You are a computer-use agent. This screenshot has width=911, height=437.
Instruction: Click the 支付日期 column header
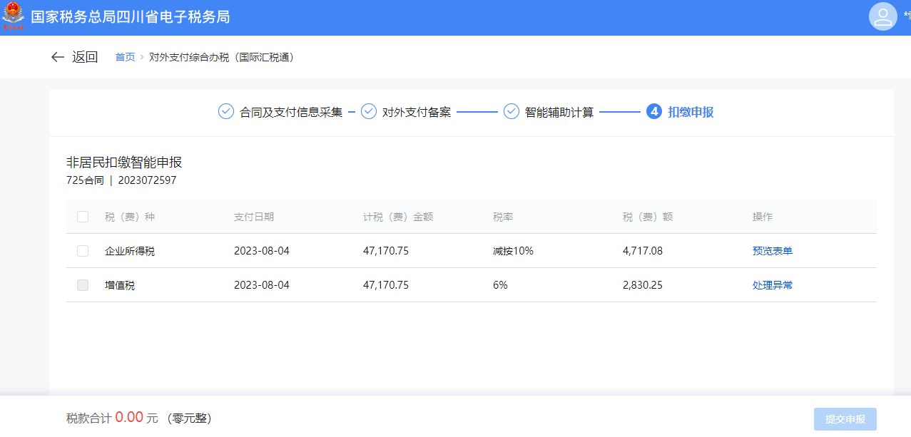point(254,217)
